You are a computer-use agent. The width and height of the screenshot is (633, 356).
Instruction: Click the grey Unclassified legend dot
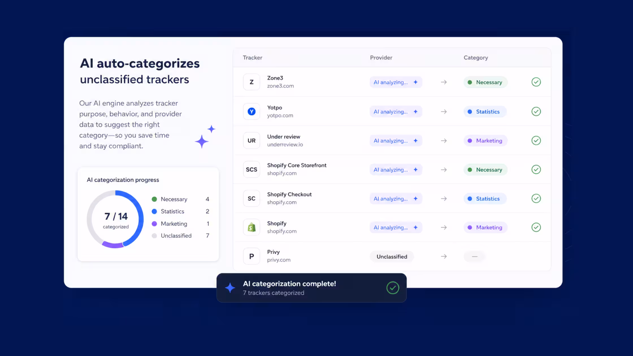[154, 236]
